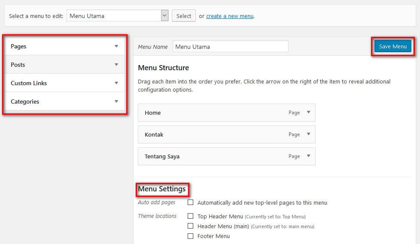
Task: Reveal Tentang Saya item options arrow
Action: pos(308,156)
